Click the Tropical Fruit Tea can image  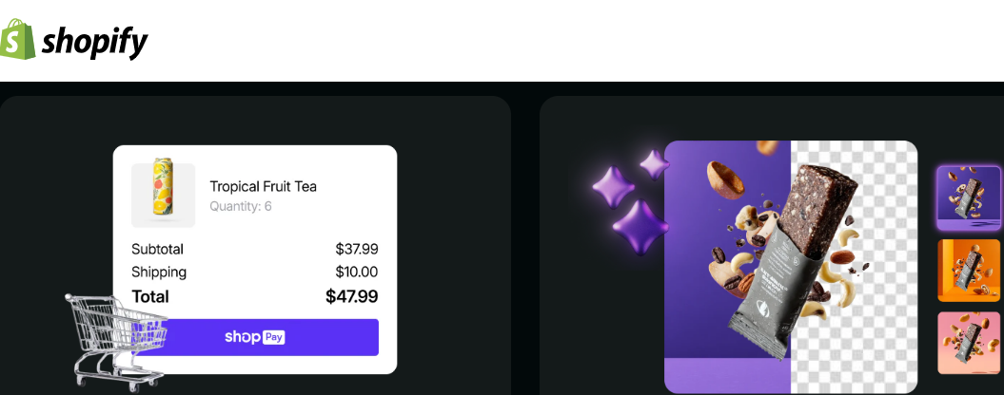click(163, 195)
